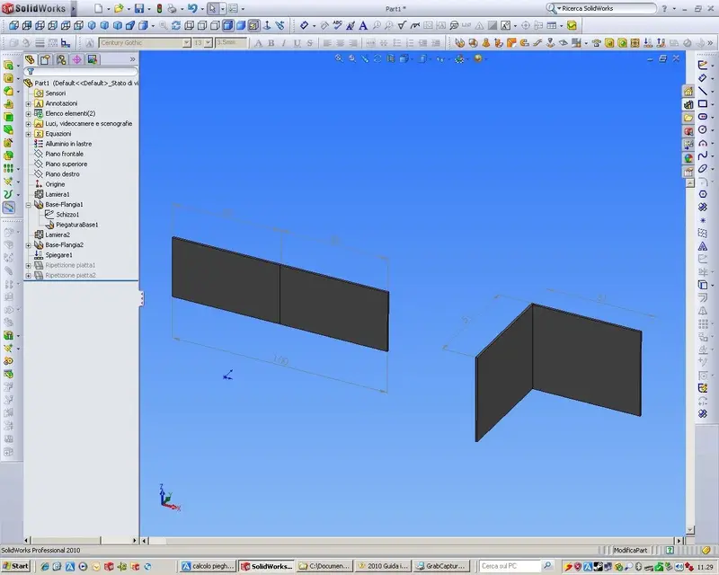Image resolution: width=719 pixels, height=575 pixels.
Task: Select the Circle sketch tool
Action: [703, 129]
